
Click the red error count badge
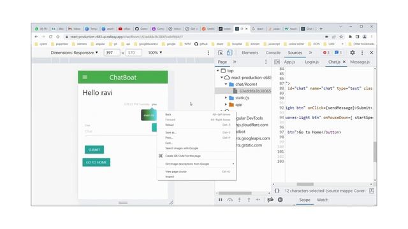pos(326,53)
